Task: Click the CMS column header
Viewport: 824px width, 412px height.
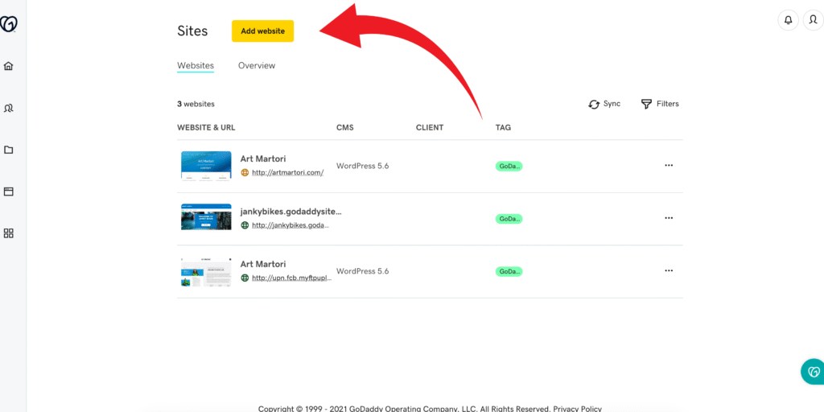Action: click(344, 127)
